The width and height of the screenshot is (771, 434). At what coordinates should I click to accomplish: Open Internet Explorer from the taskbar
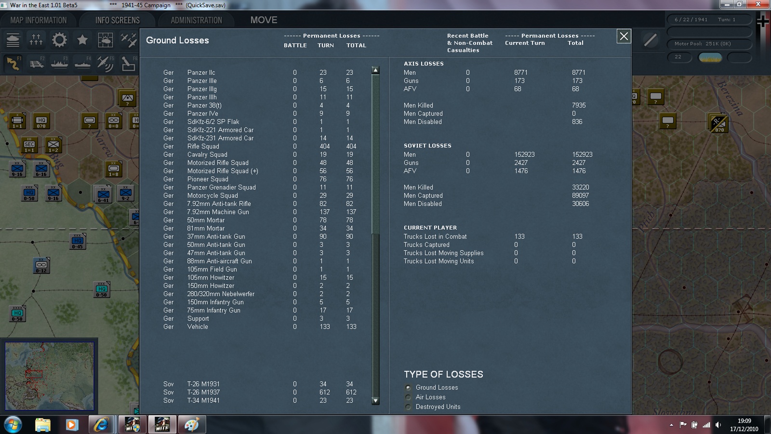click(102, 425)
